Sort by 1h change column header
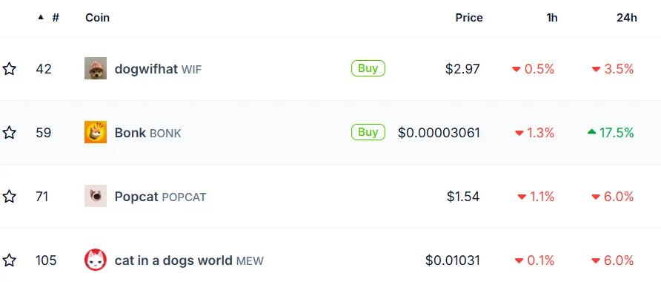 552,18
